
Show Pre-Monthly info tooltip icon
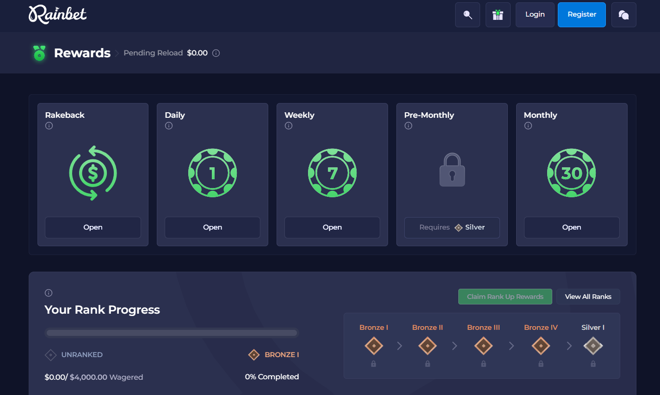(x=408, y=126)
